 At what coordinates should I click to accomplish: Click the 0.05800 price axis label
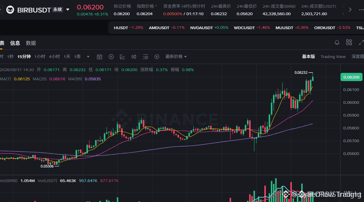[x=351, y=128]
